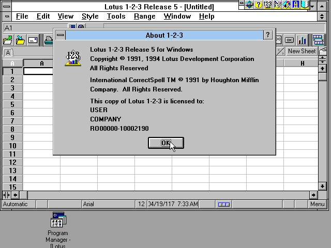The height and width of the screenshot is (248, 331).
Task: Click the horizontal splitter above the vertical scrollbar
Action: click(x=322, y=60)
